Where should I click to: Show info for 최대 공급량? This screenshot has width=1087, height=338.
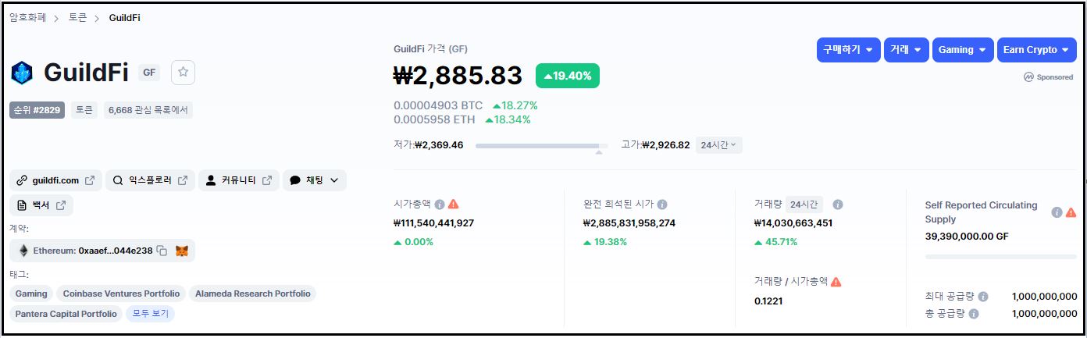tap(983, 297)
